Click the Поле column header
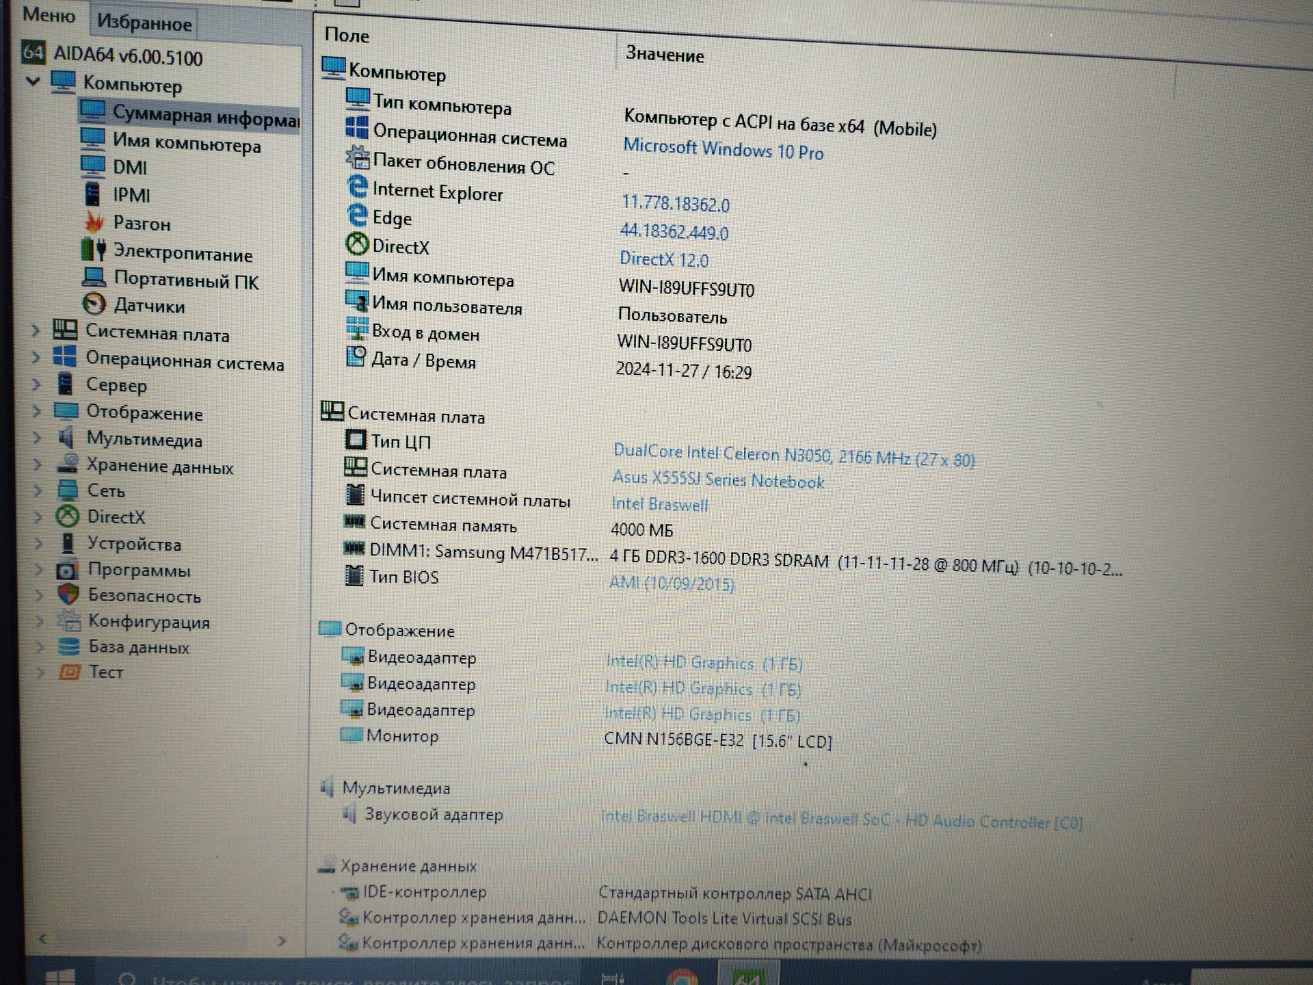Image resolution: width=1313 pixels, height=985 pixels. [x=346, y=35]
